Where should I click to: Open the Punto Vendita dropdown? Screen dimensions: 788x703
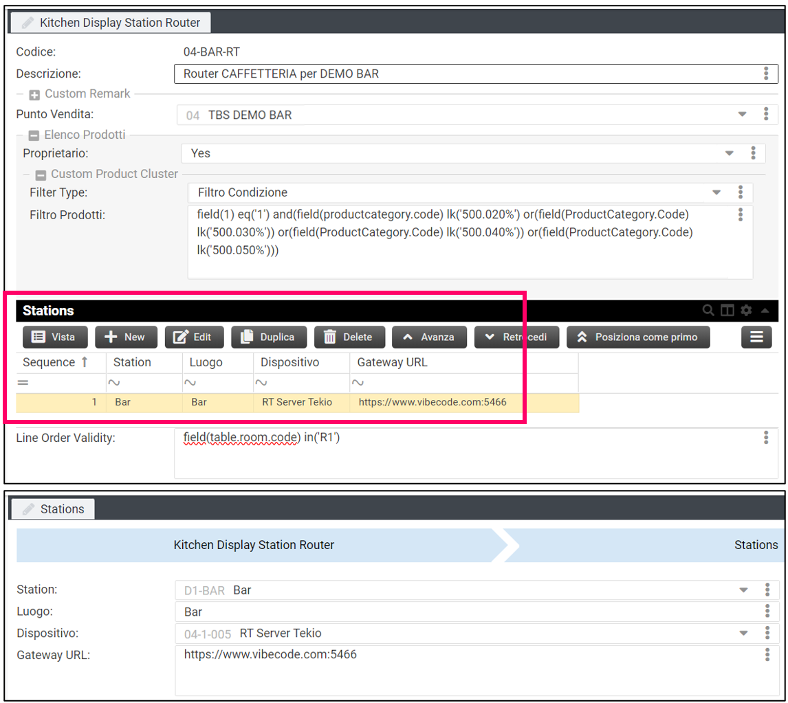[742, 115]
